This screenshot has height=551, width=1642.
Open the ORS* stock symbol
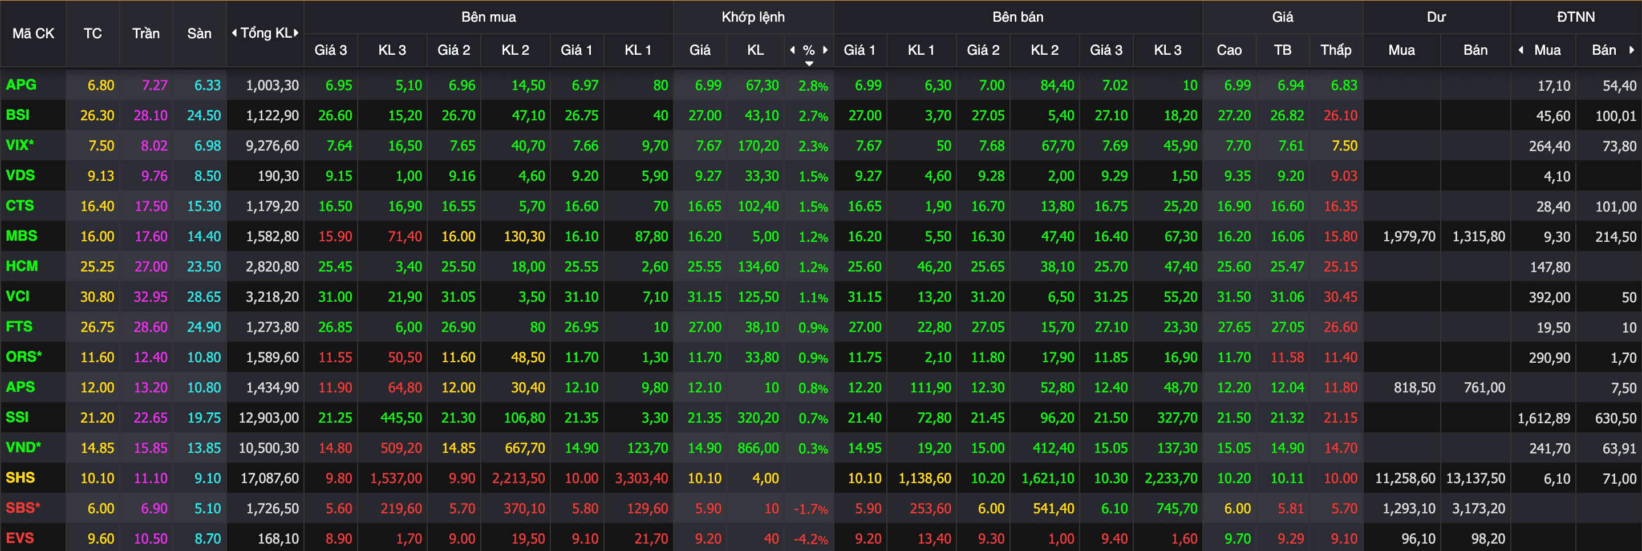[23, 356]
